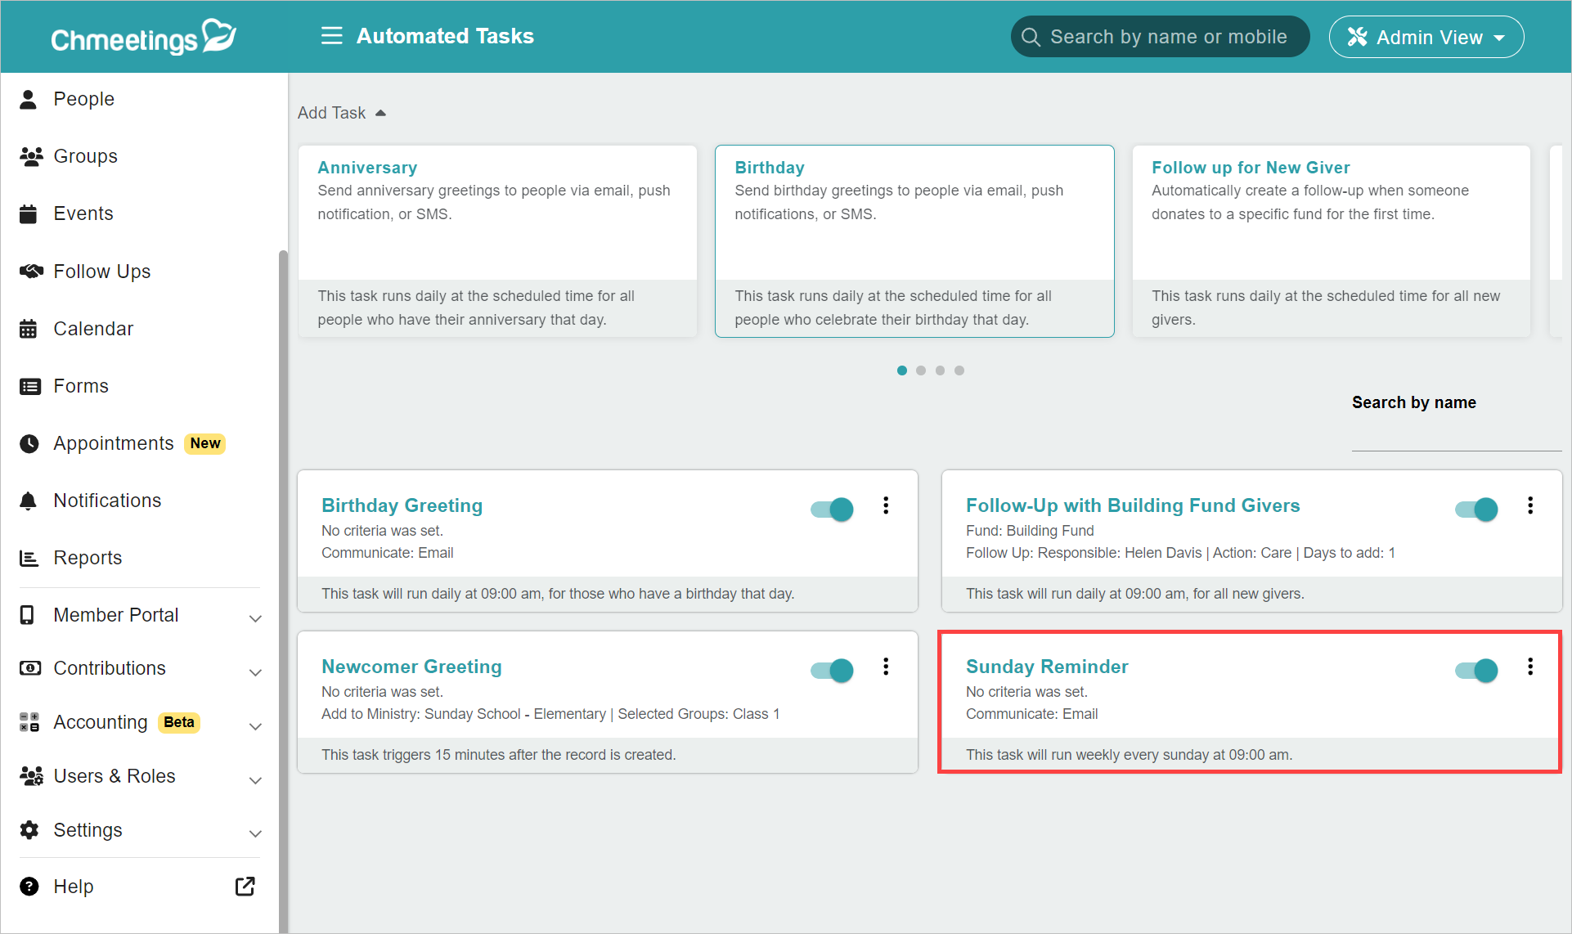Open the Sunday Reminder task title

point(1047,667)
